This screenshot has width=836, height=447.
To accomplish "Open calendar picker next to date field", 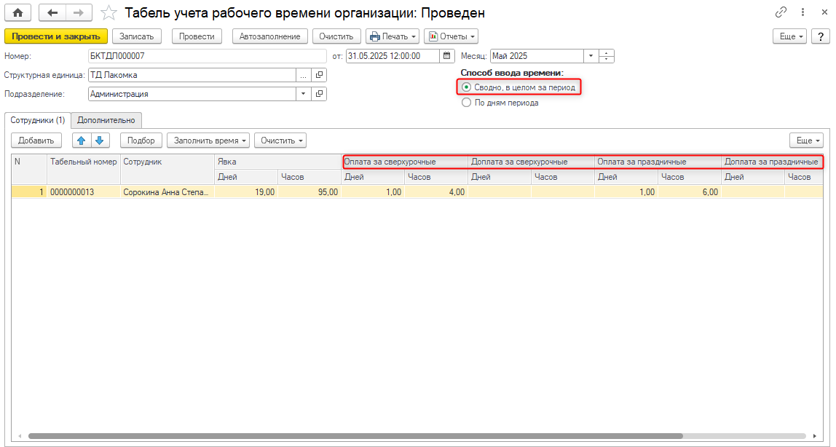I will 446,56.
